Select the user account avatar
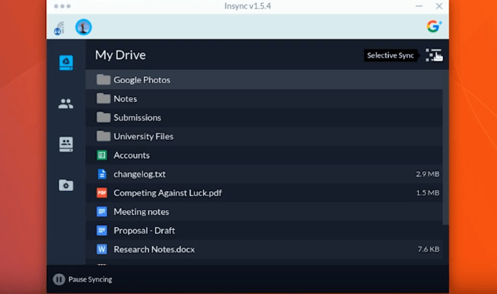The image size is (497, 294). click(x=83, y=27)
